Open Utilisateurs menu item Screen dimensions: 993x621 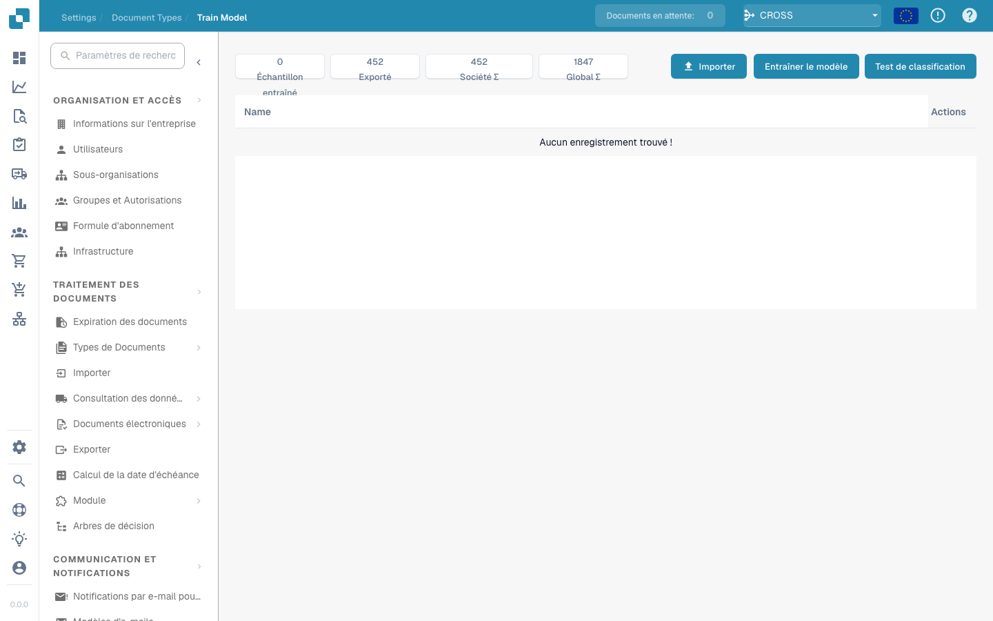coord(129,150)
